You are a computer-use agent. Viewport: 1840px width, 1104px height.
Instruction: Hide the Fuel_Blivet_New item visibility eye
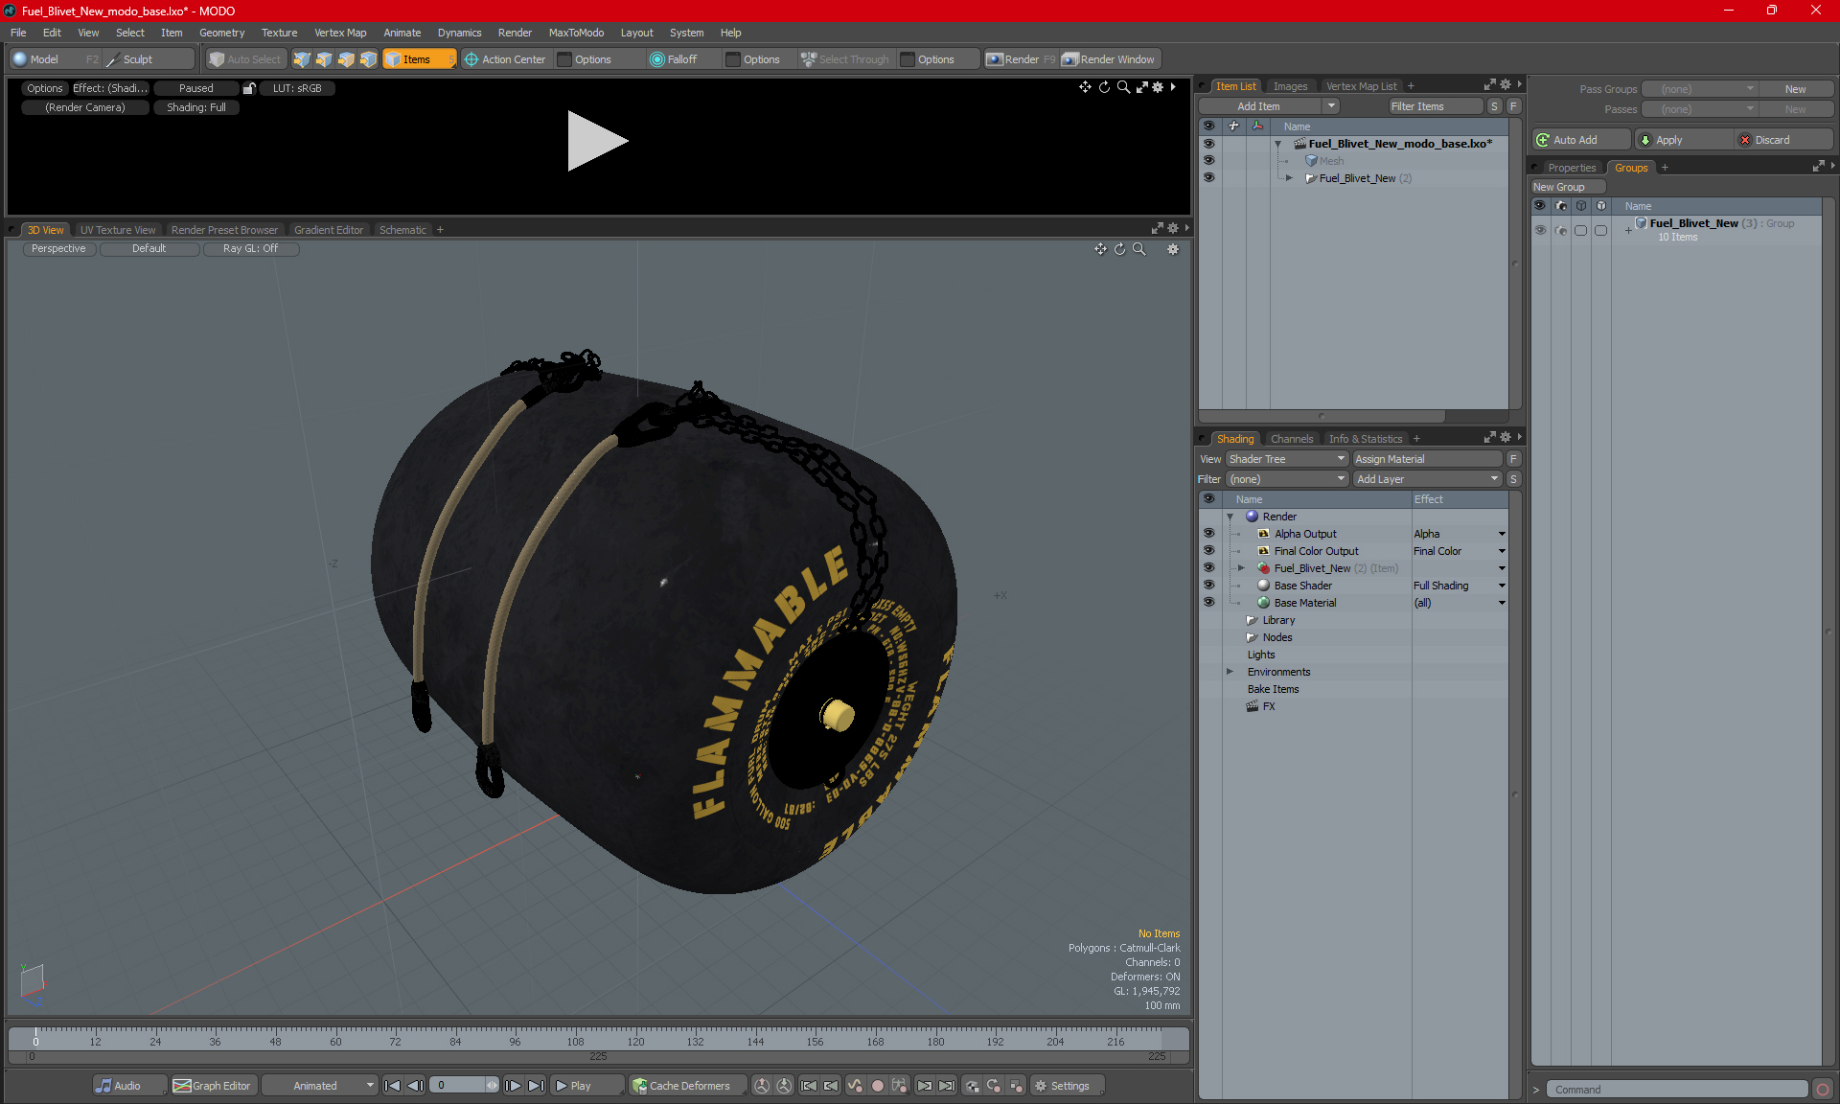click(1208, 178)
